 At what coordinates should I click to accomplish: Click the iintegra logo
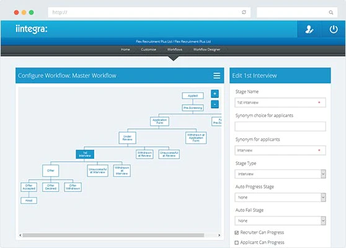[32, 29]
